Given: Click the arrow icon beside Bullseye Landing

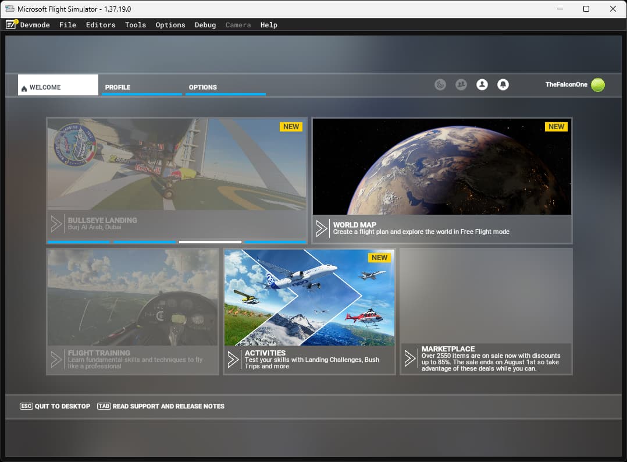Looking at the screenshot, I should (56, 223).
